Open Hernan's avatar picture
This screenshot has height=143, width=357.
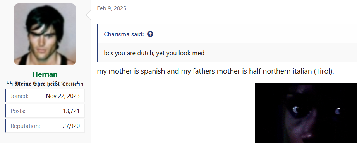[45, 34]
